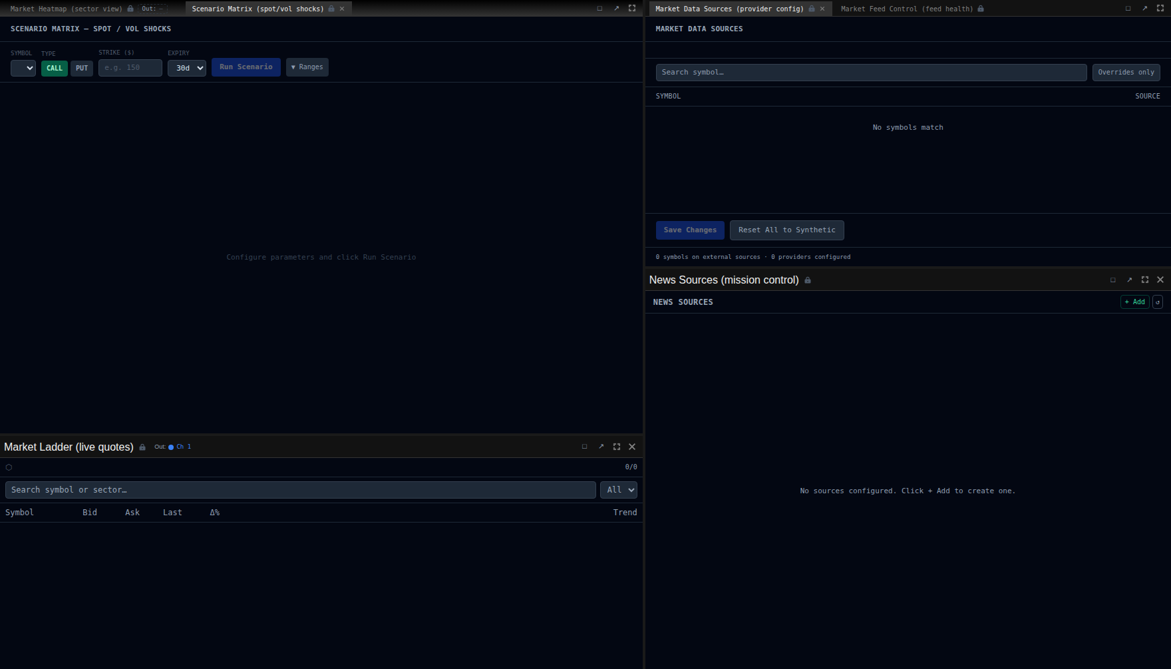Click 'No symbols match' message
The image size is (1171, 669).
[x=908, y=128]
